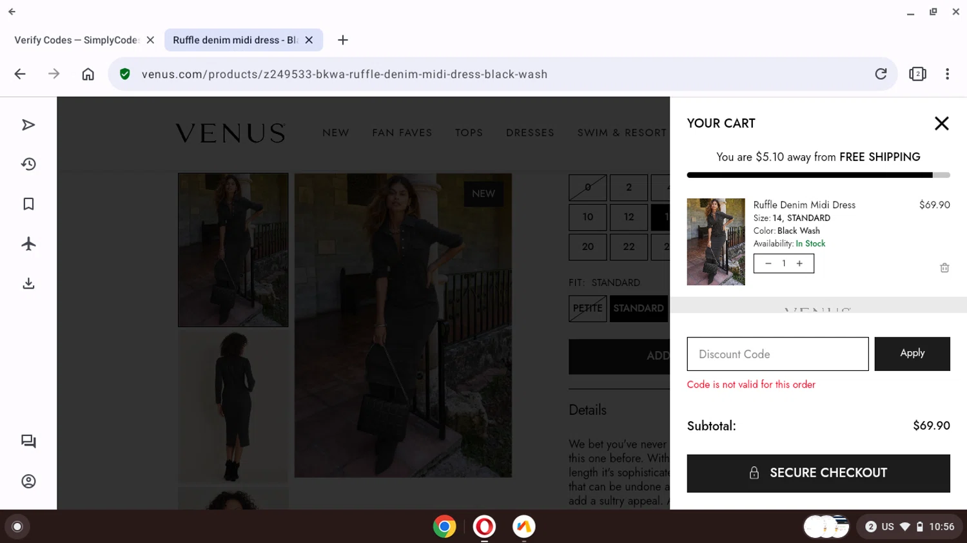The height and width of the screenshot is (543, 967).
Task: Select size 12
Action: (x=629, y=217)
